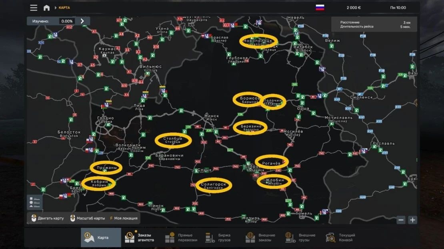
Task: Select Солигорск city label on the map
Action: pos(214,184)
